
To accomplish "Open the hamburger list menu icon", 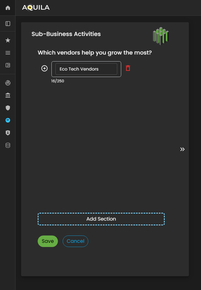I will pos(8,53).
